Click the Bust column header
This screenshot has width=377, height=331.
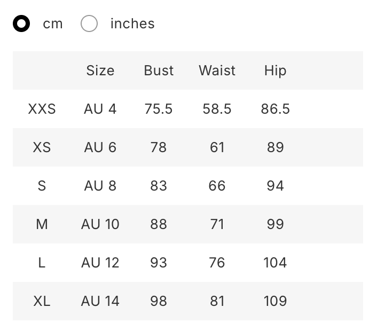point(159,70)
